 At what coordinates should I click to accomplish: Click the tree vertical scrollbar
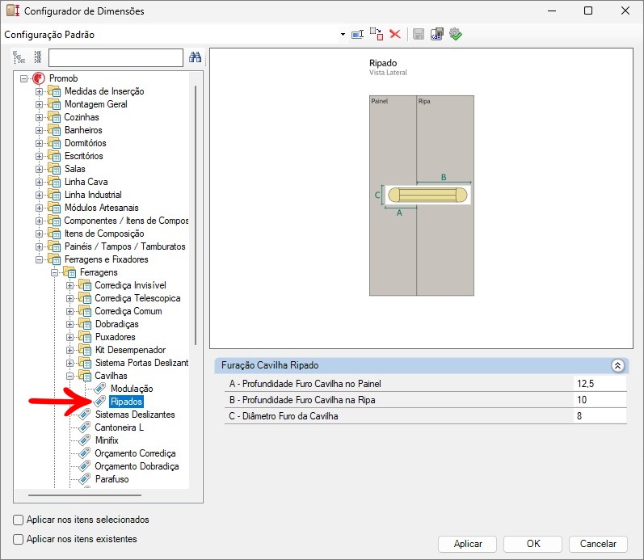pyautogui.click(x=196, y=215)
